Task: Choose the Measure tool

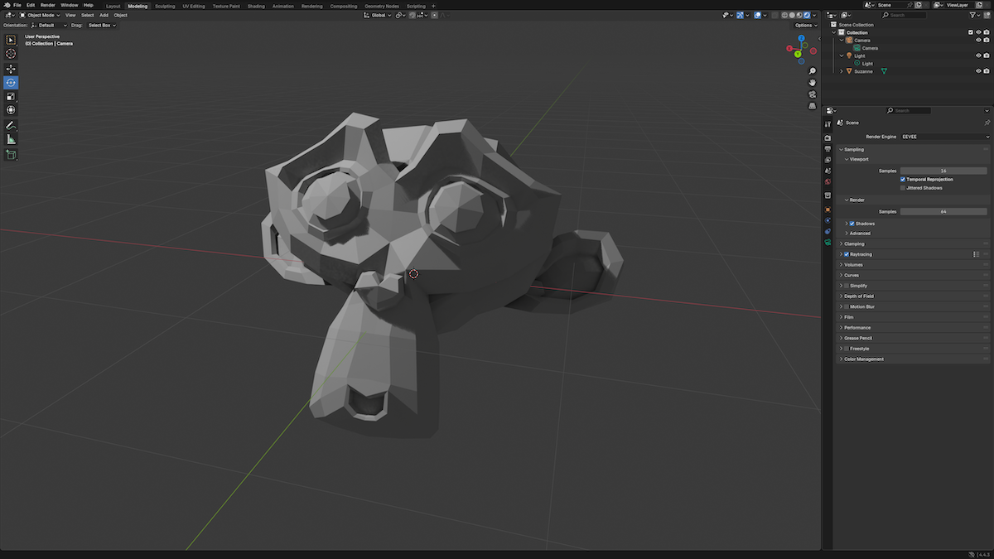Action: (11, 139)
